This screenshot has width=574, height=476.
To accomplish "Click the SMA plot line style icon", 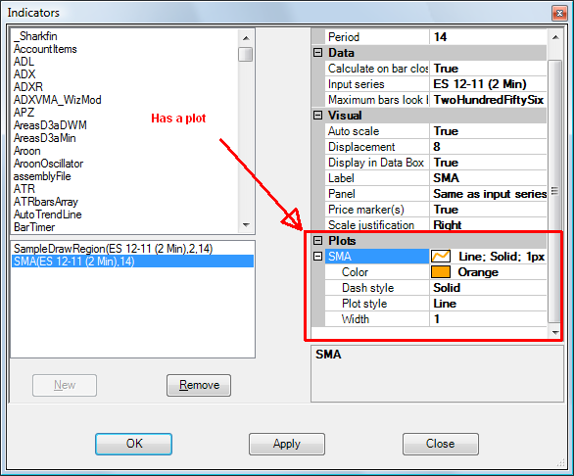I will tap(441, 257).
